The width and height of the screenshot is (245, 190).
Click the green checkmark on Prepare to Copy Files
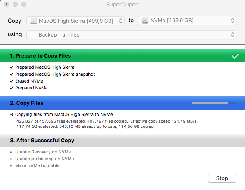235,56
